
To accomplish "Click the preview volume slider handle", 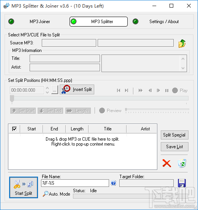I will coord(126,110).
